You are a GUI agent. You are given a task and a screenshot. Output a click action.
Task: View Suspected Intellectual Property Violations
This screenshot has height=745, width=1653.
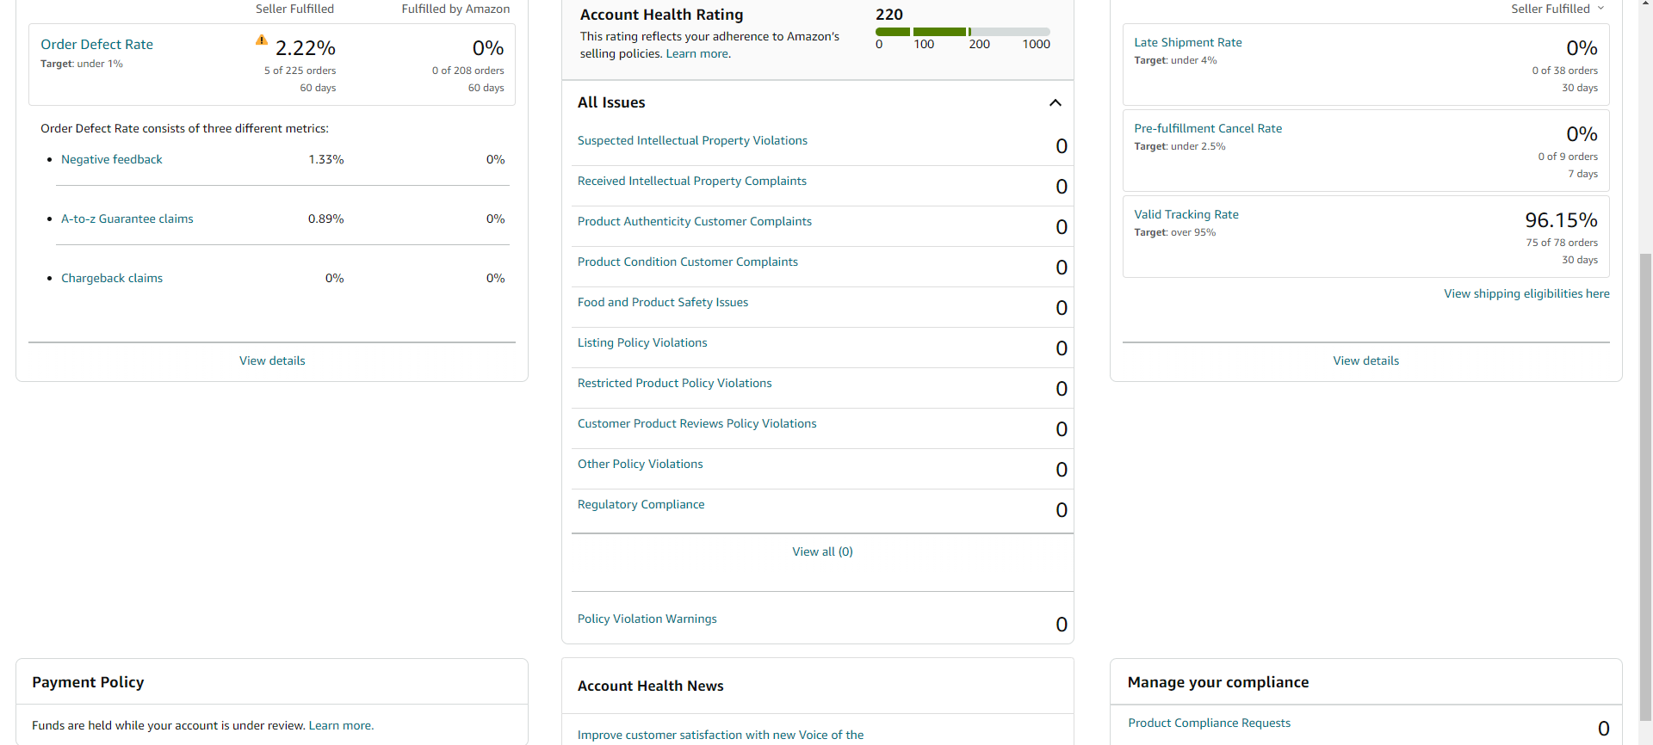[x=692, y=140]
